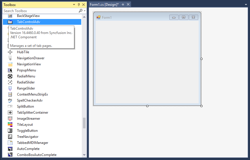Click the colorful TileLayout icon

(x=10, y=125)
